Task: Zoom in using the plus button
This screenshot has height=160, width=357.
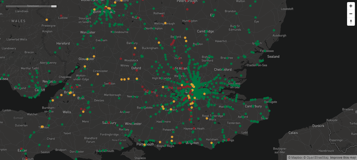Action: pos(351,6)
